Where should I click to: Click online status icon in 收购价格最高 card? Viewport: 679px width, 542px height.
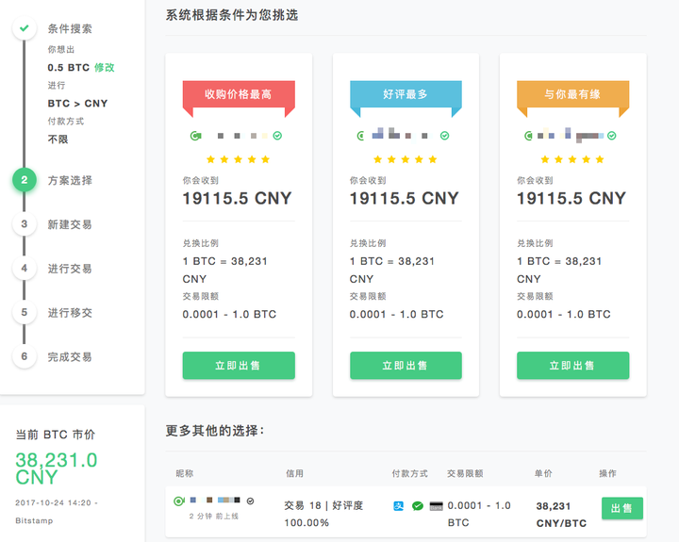[196, 136]
